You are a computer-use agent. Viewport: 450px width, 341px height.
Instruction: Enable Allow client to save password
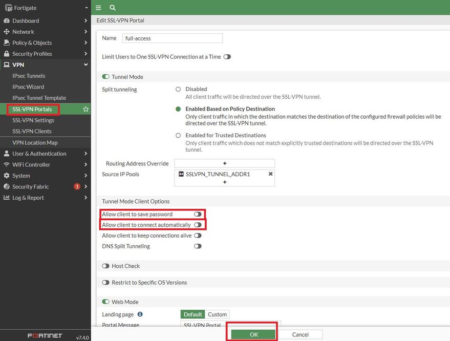pos(198,214)
